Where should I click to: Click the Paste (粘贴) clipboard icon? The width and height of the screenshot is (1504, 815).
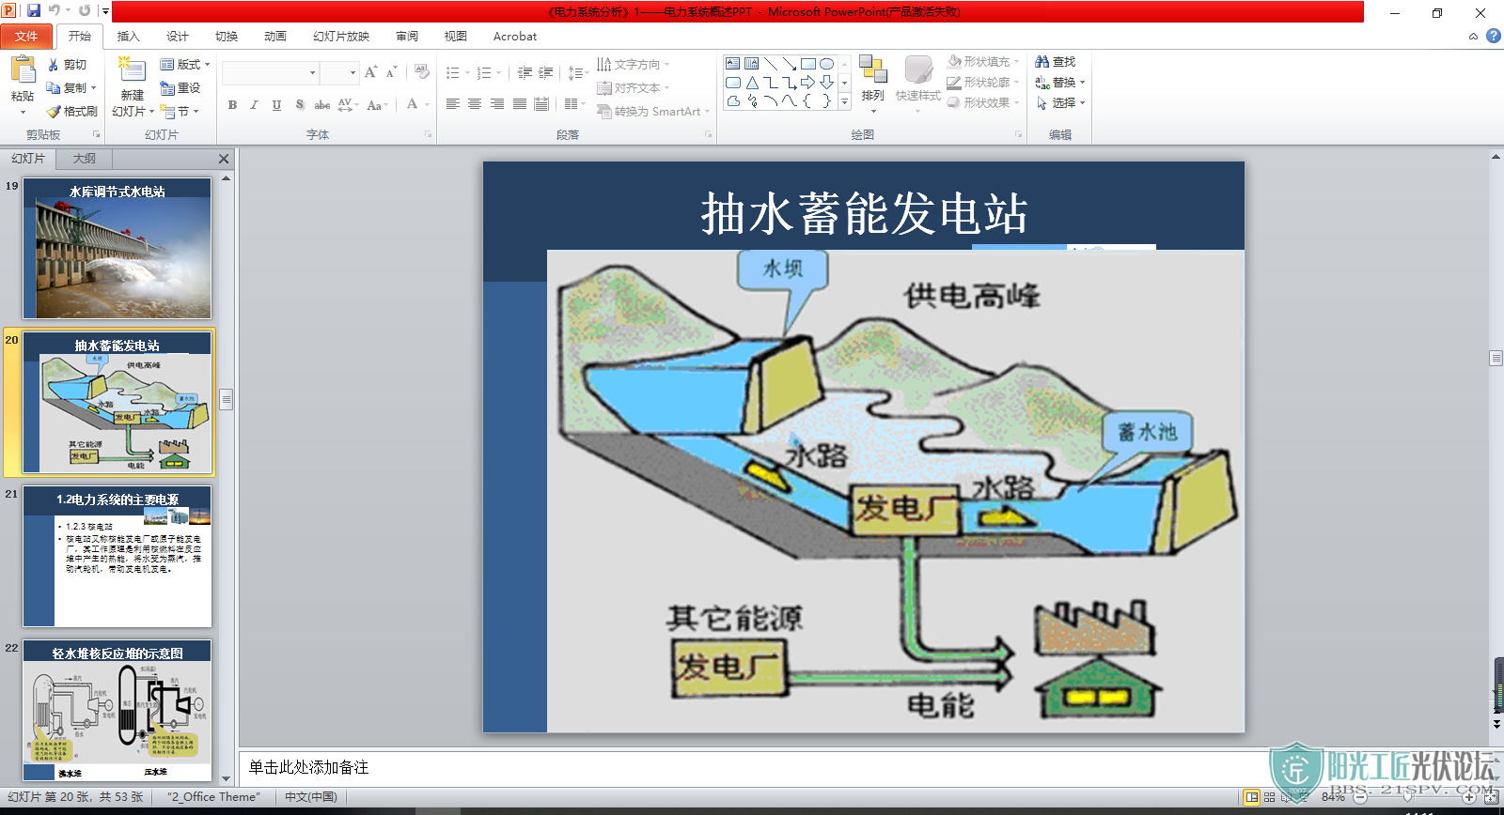tap(23, 70)
